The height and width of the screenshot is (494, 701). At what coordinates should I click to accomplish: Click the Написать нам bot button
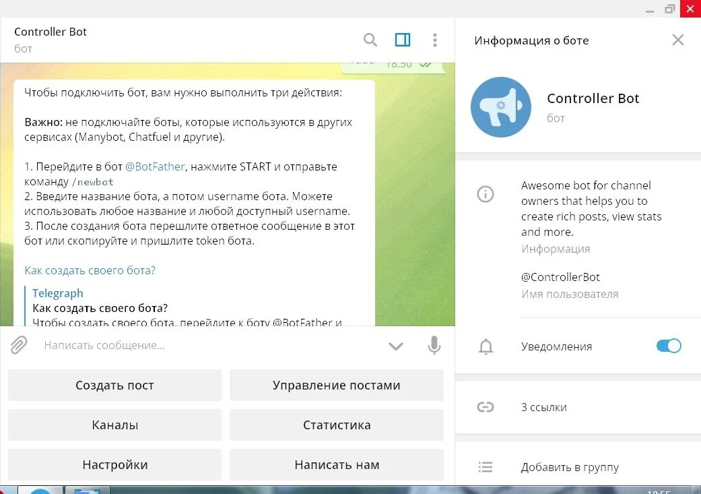pos(337,465)
